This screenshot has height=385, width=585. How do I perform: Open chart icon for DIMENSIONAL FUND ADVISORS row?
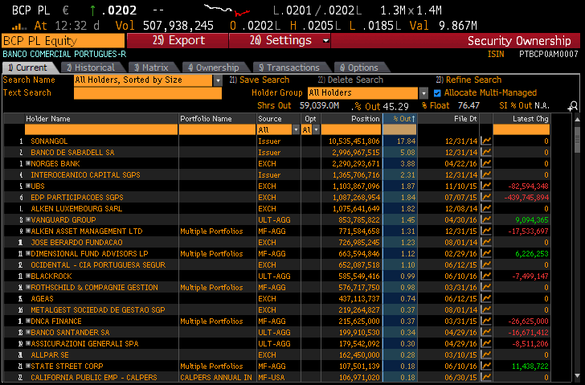click(x=485, y=253)
